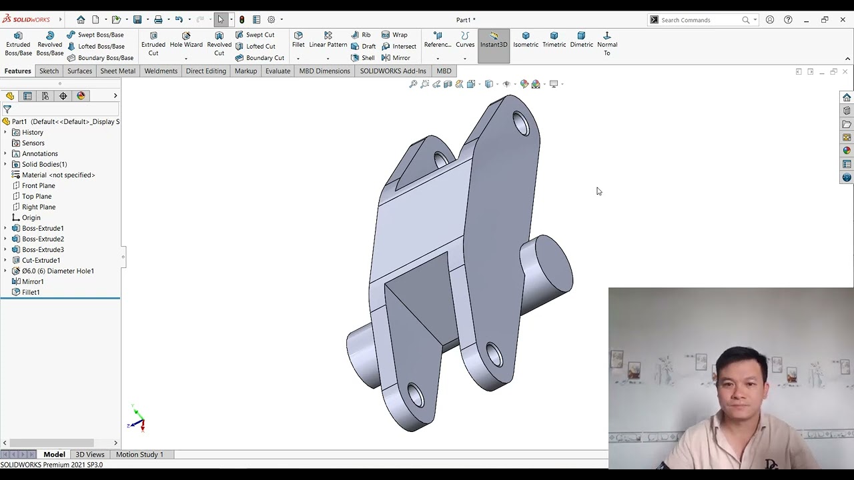Open Linear Pattern dropdown arrow
This screenshot has width=854, height=480.
(x=328, y=59)
